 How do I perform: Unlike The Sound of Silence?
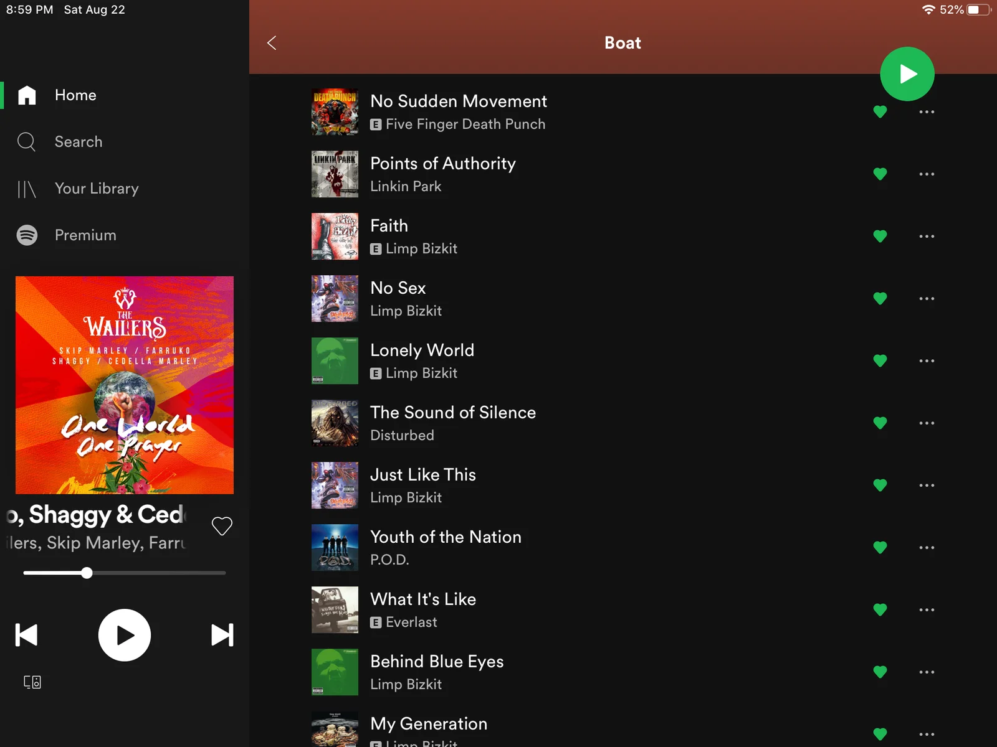coord(880,423)
